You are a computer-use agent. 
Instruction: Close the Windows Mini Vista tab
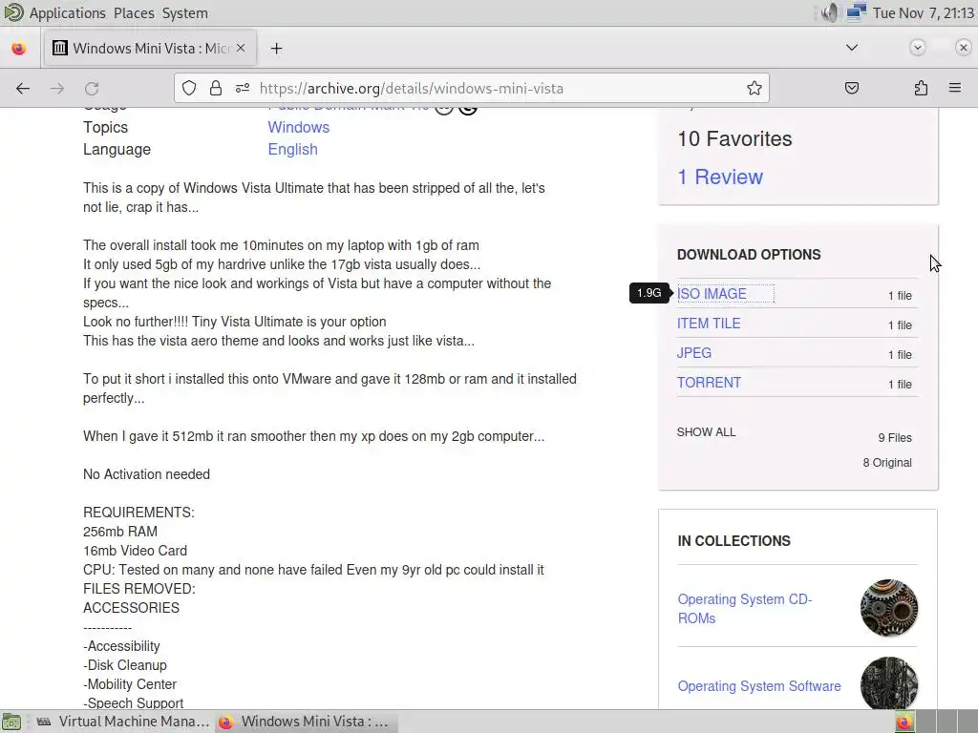tap(241, 48)
